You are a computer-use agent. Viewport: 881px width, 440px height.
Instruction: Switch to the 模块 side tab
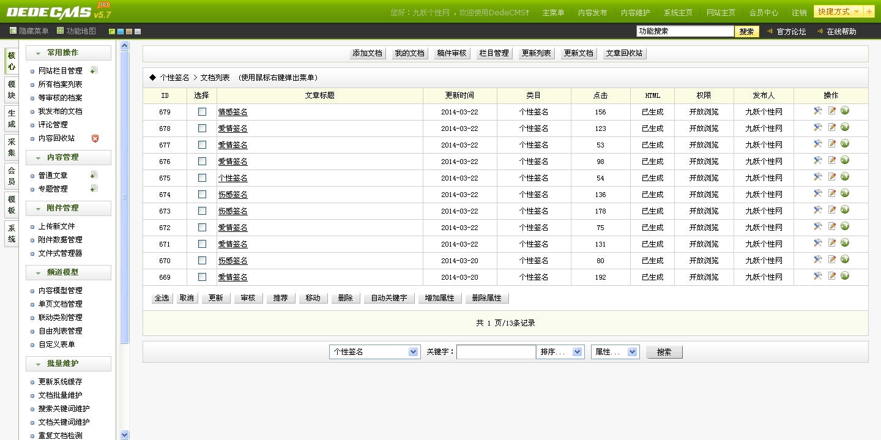[x=11, y=90]
